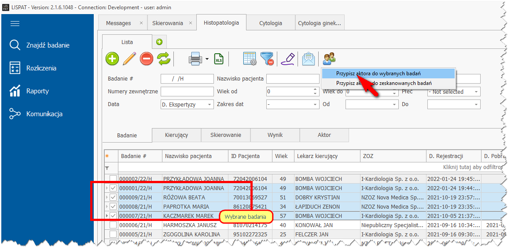Switch to the Cytologia tab
The image size is (511, 250).
coord(271,23)
